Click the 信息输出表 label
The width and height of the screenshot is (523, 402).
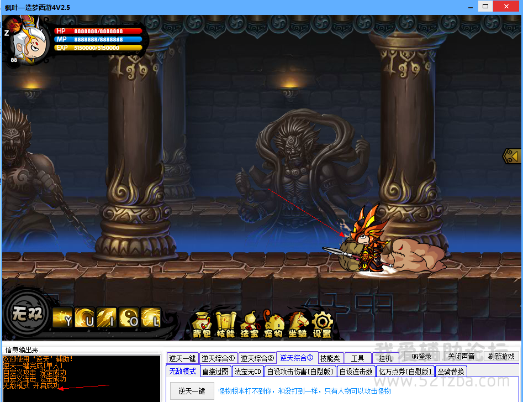pos(22,349)
